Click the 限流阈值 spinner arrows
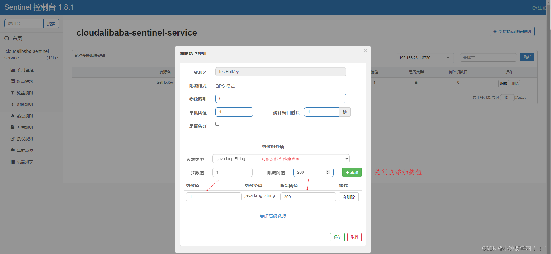 328,172
